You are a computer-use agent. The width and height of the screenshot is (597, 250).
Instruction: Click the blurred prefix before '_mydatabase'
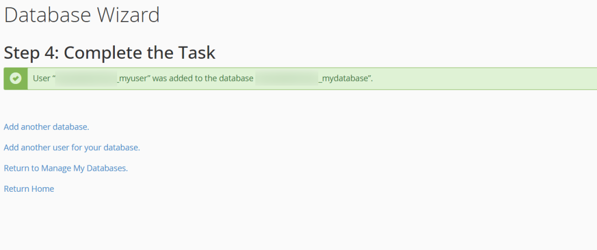[x=287, y=79]
